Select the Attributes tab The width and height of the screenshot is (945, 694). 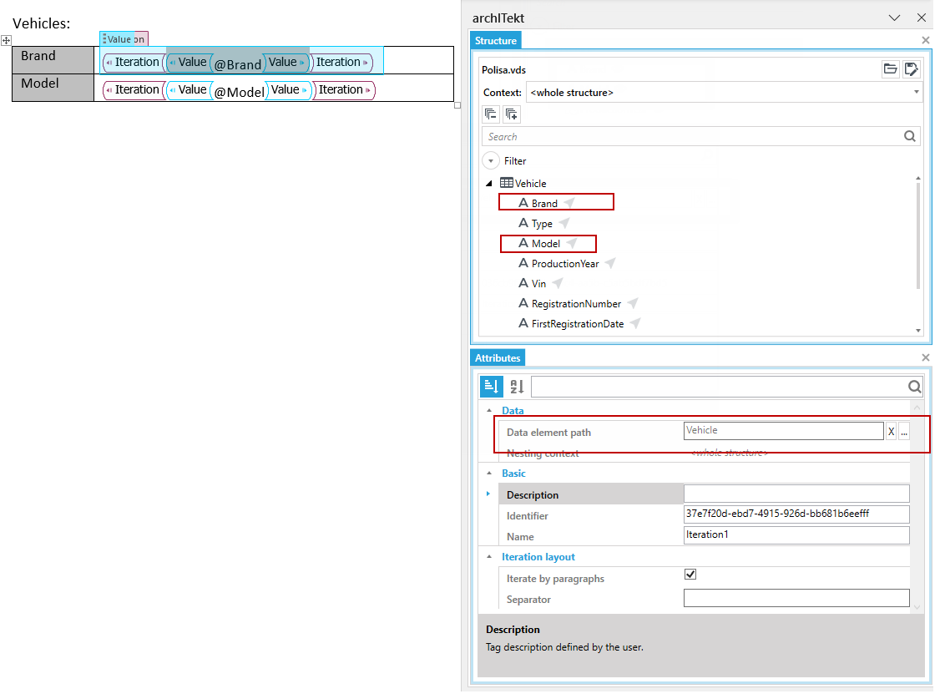(x=498, y=357)
